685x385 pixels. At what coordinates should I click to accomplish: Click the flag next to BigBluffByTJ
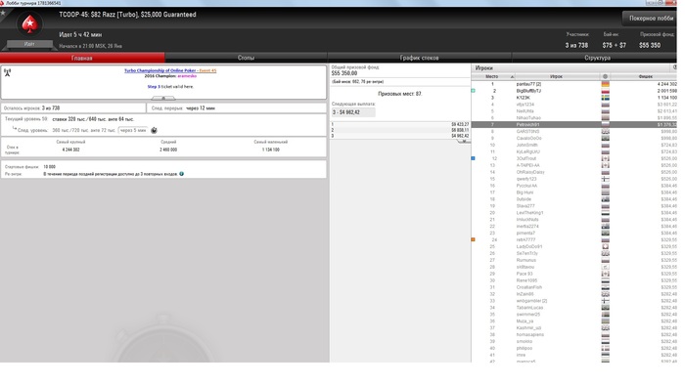pyautogui.click(x=605, y=91)
